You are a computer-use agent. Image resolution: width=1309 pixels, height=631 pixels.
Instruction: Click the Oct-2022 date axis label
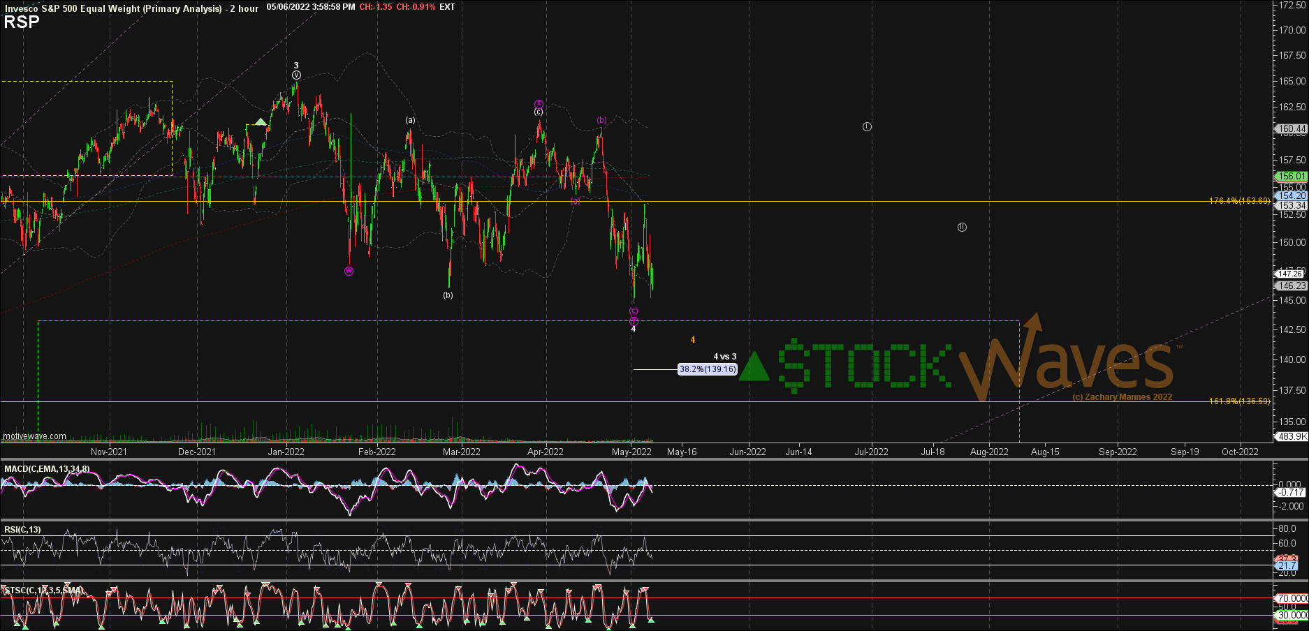(x=1240, y=452)
